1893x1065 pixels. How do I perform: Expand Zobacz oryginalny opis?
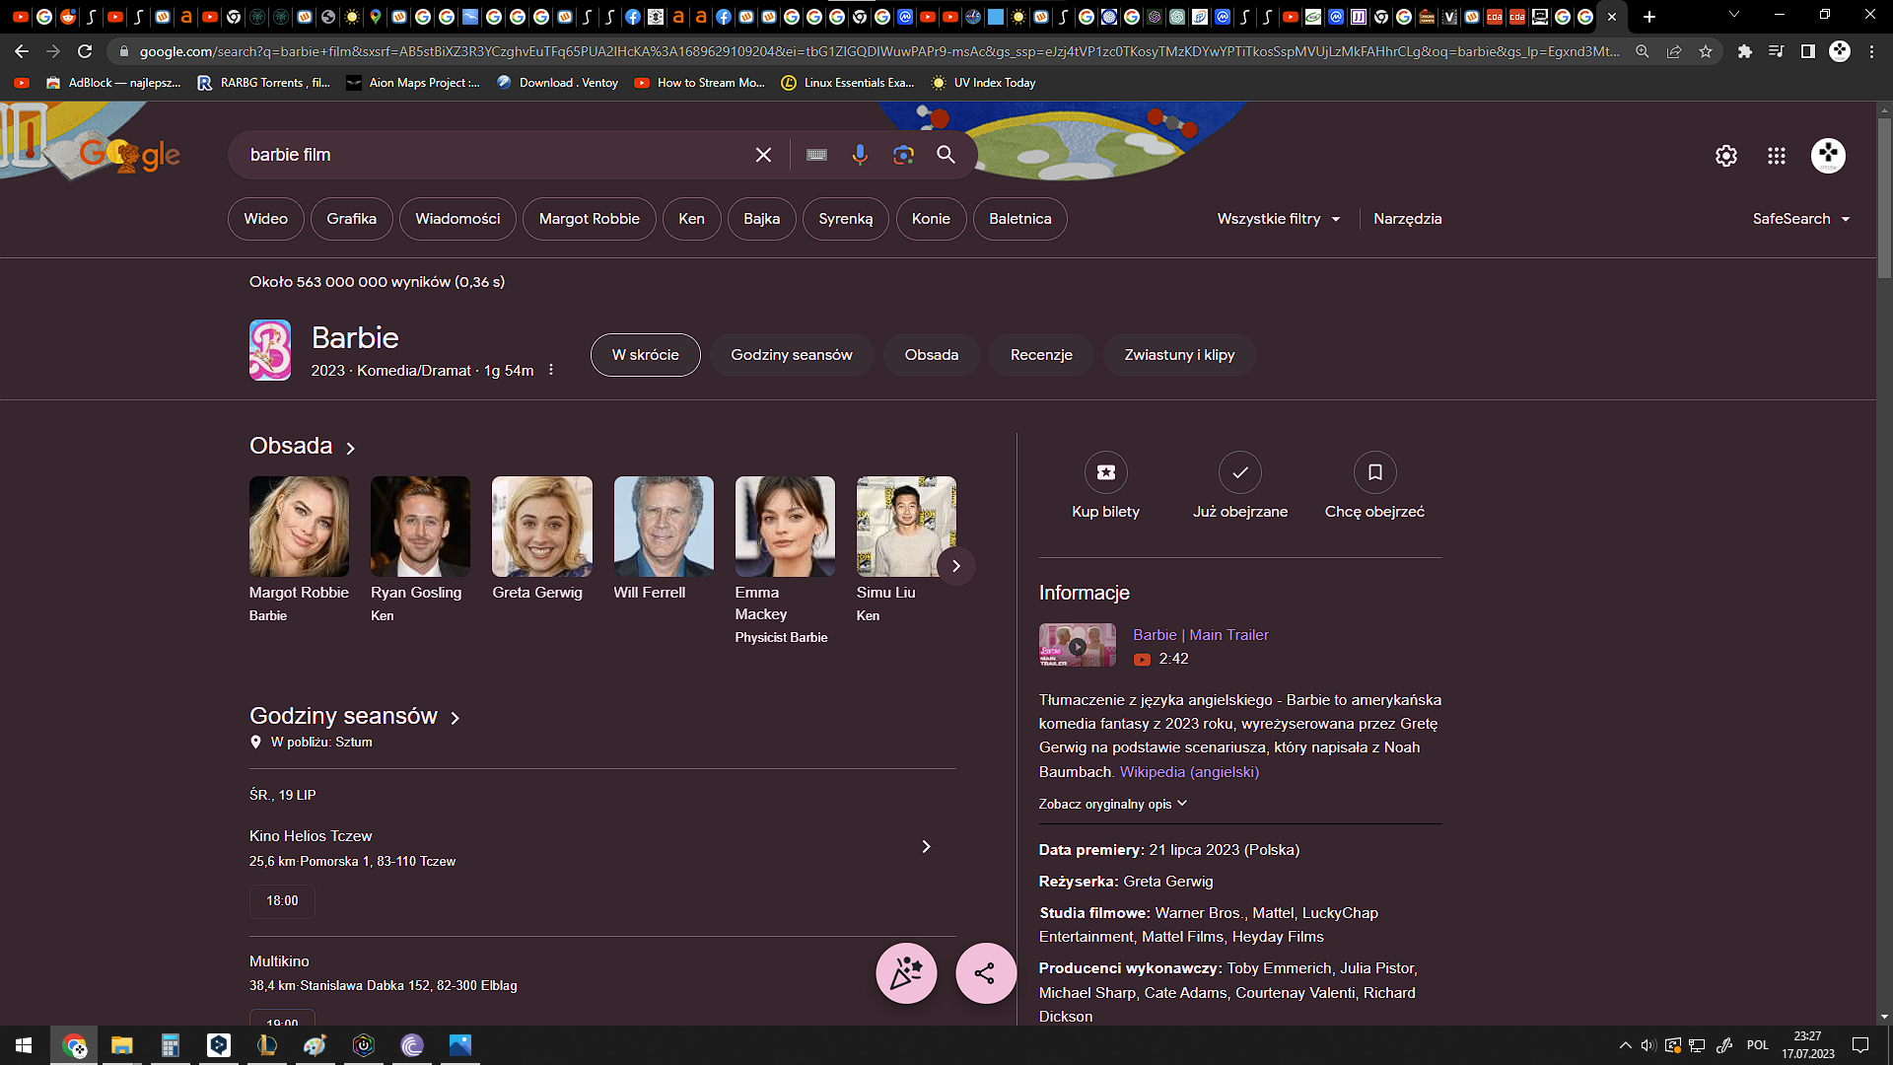[x=1112, y=805]
